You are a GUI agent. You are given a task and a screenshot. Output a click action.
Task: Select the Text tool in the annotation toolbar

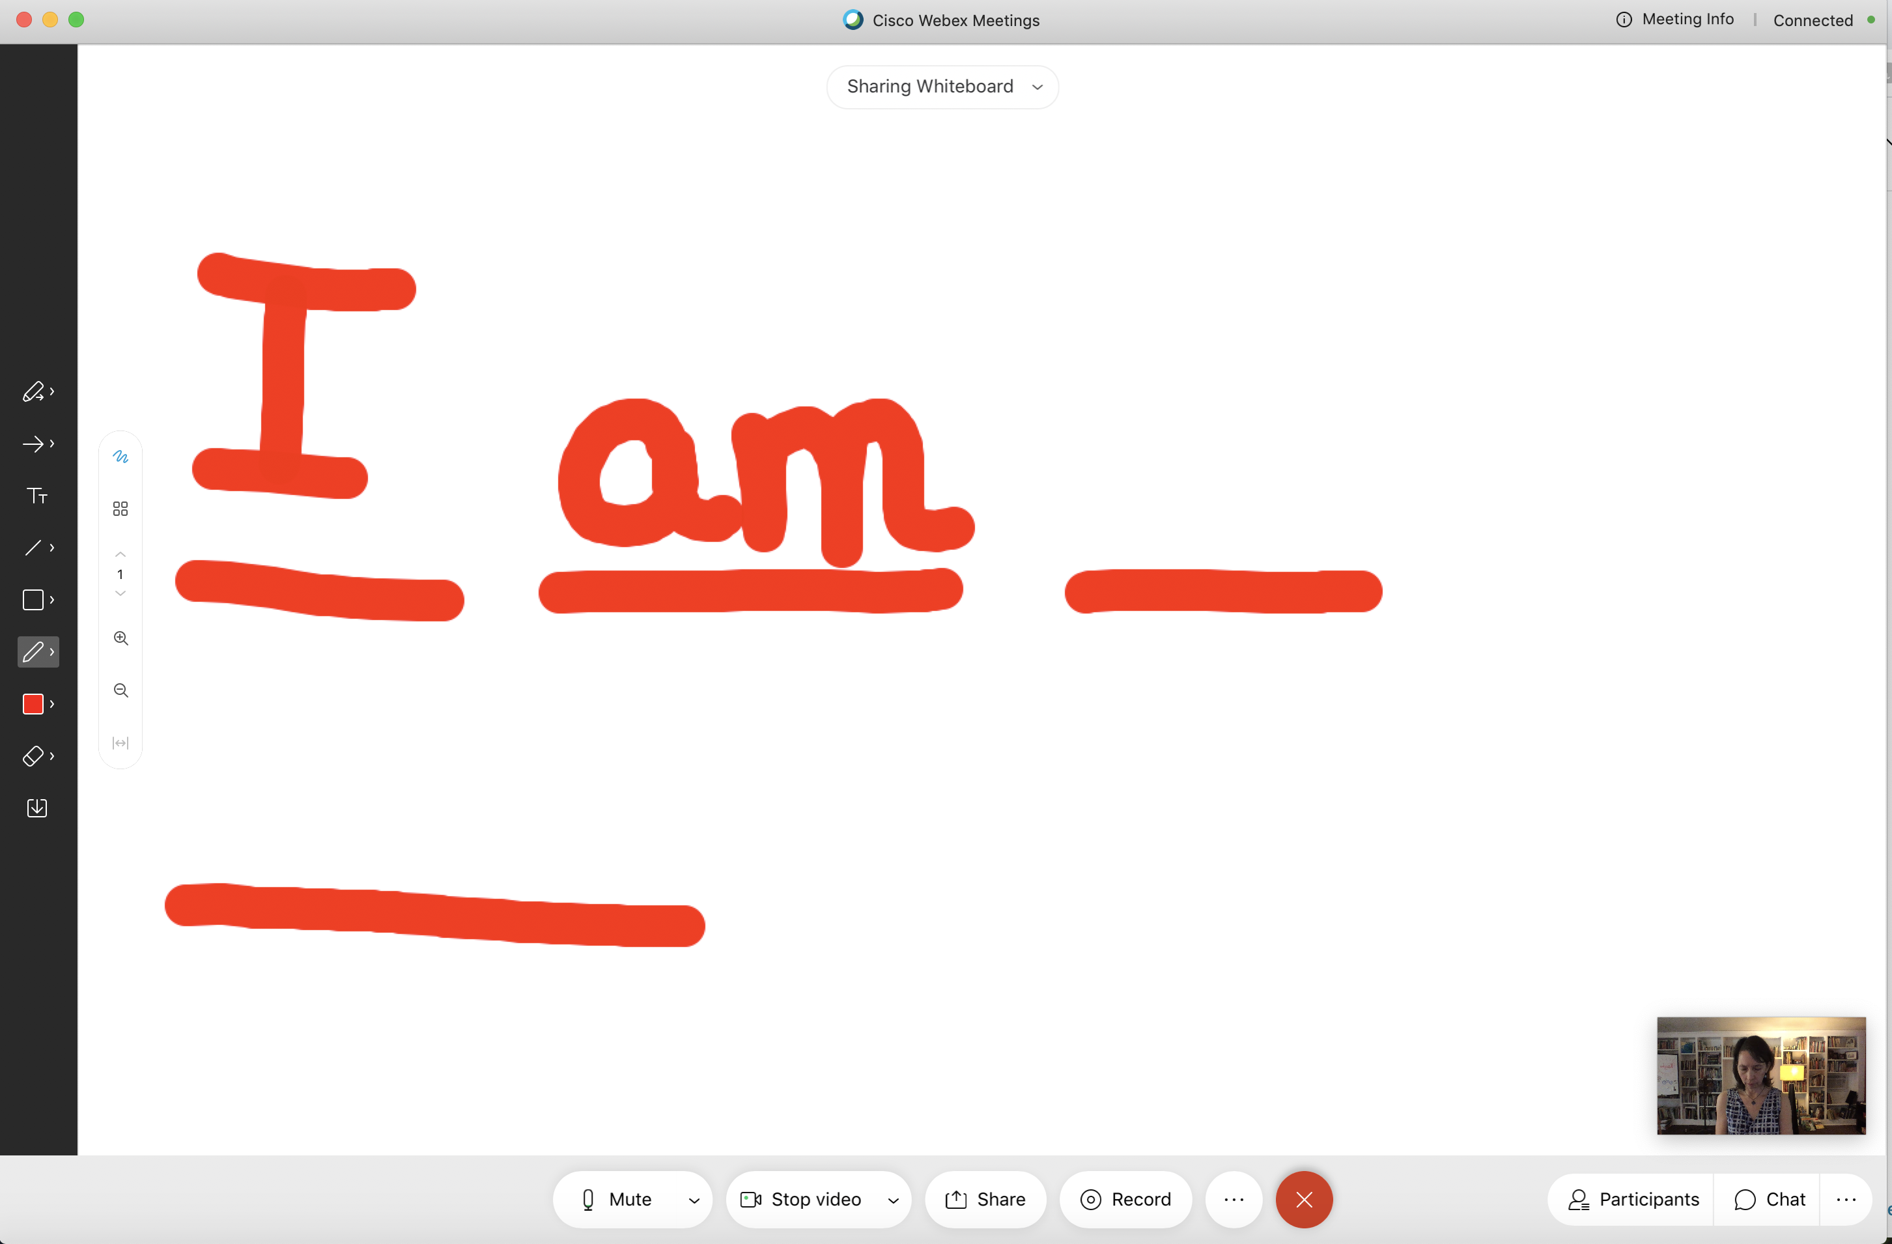point(36,496)
